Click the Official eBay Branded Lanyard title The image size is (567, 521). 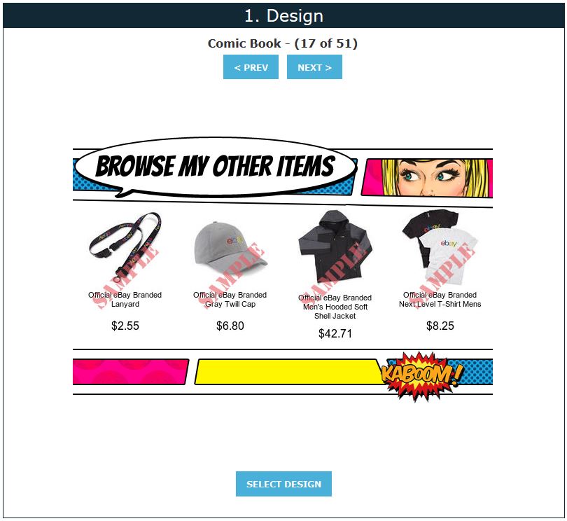click(125, 300)
